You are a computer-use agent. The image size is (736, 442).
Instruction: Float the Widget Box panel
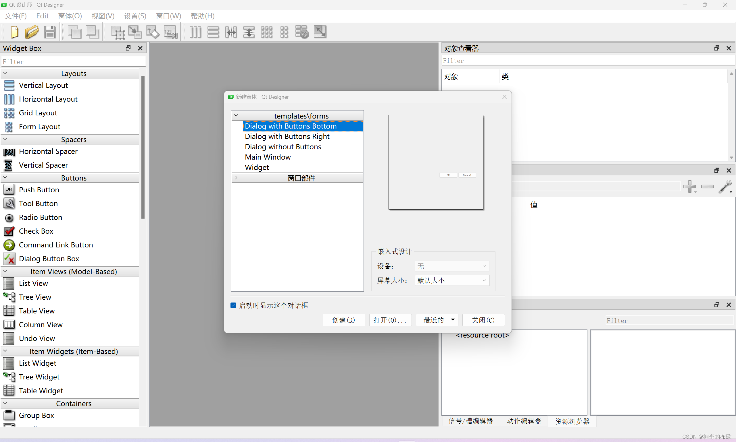pyautogui.click(x=128, y=48)
